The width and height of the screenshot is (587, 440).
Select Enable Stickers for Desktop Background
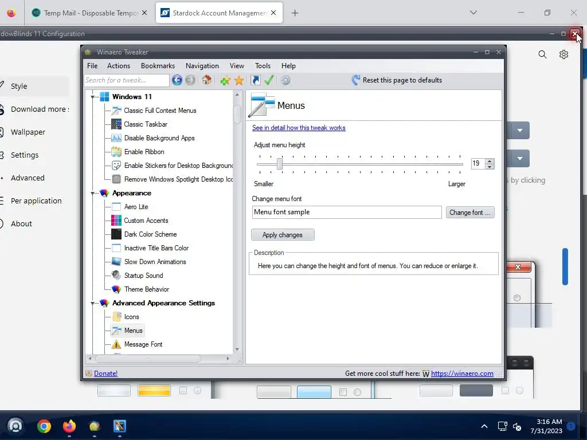click(x=172, y=166)
